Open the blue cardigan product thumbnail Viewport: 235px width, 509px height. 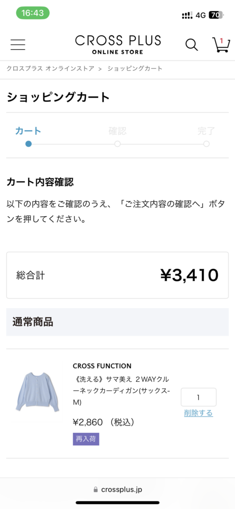(37, 392)
